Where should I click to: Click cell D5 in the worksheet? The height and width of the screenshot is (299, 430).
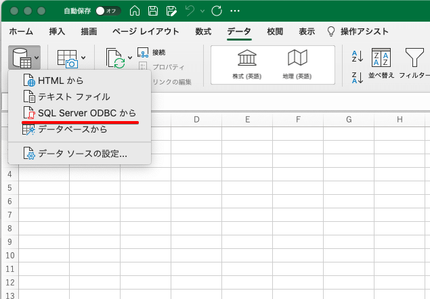point(196,188)
